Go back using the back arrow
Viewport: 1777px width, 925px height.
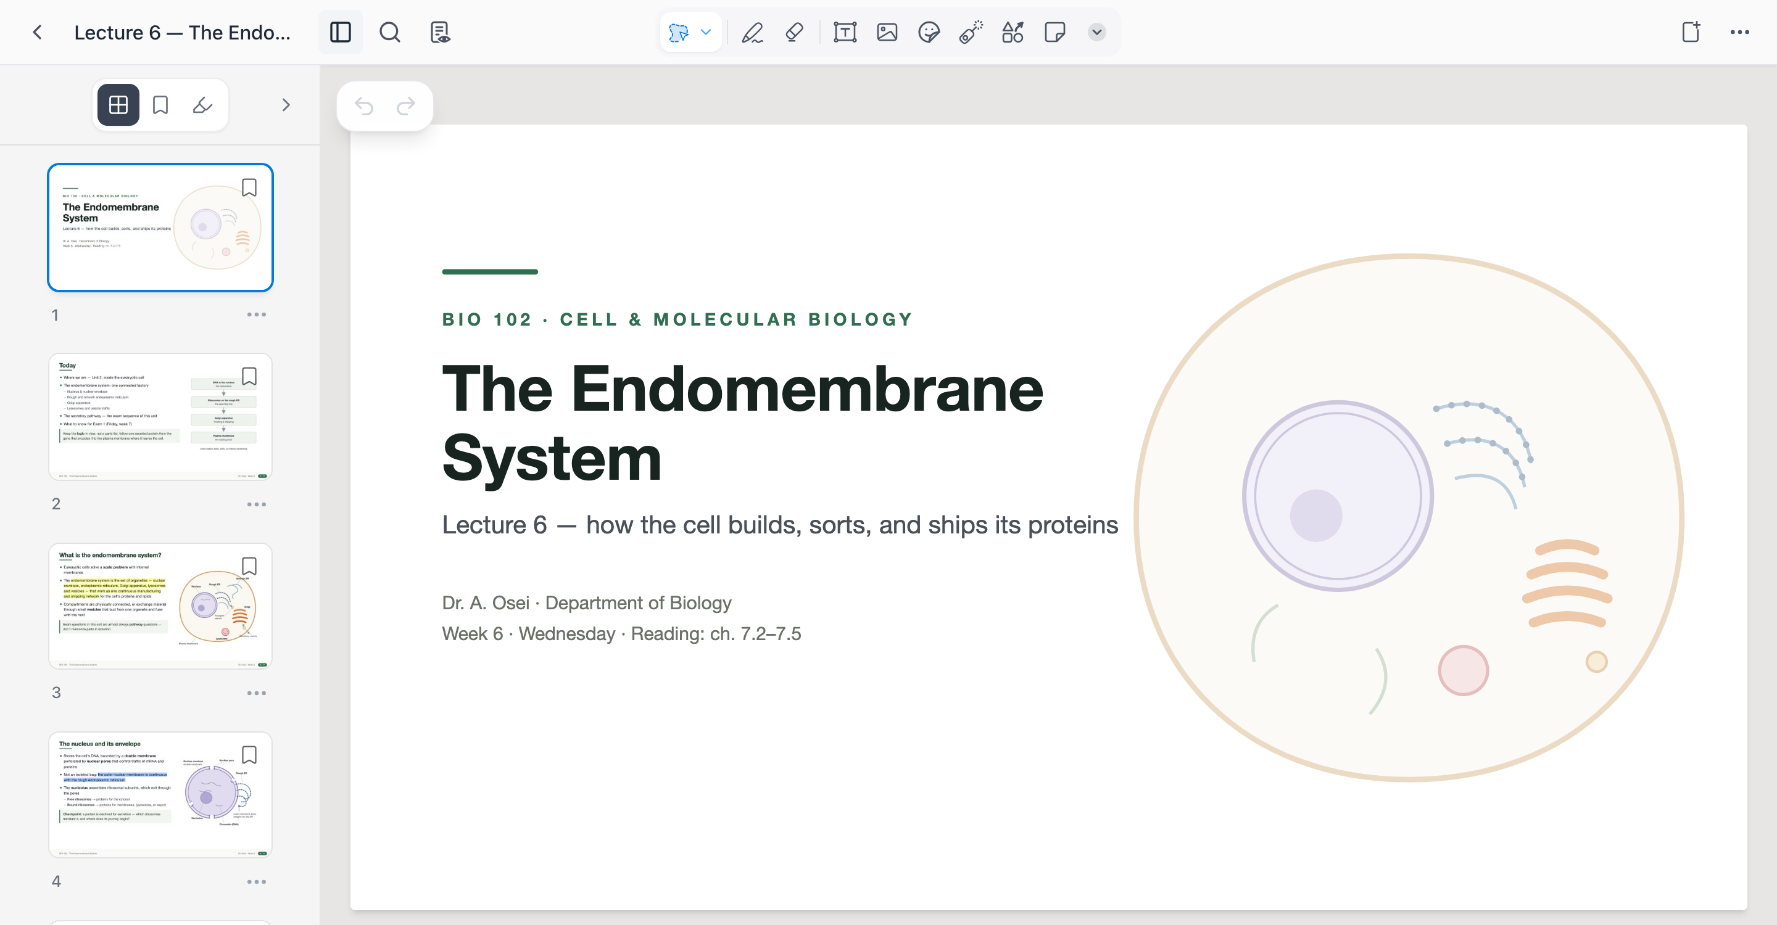38,33
